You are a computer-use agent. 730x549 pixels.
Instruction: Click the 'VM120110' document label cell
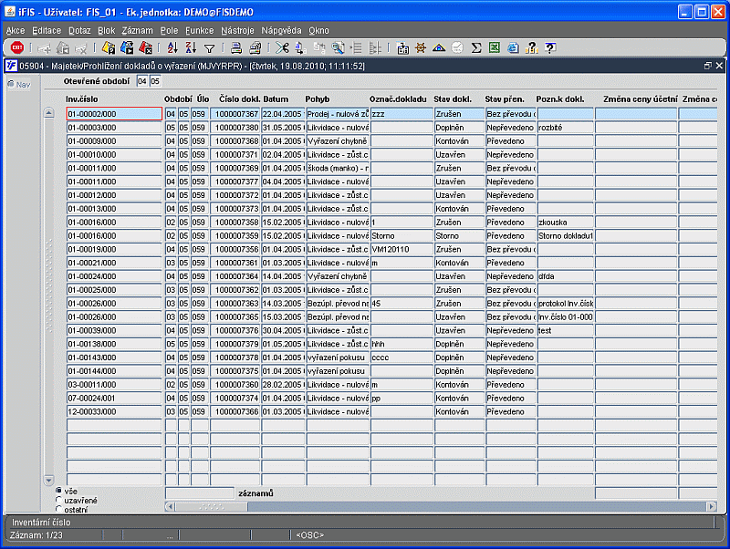point(401,249)
